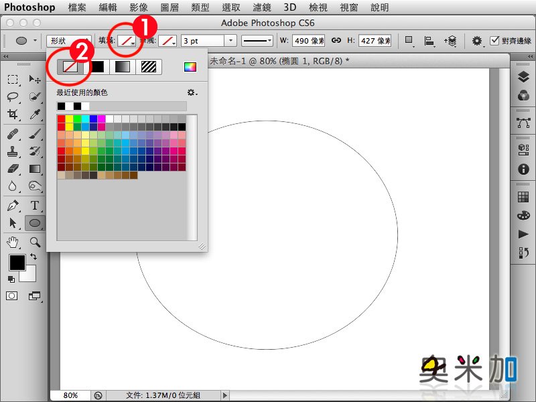Open the tool preset picker arrow
This screenshot has width=536, height=402.
(35, 40)
